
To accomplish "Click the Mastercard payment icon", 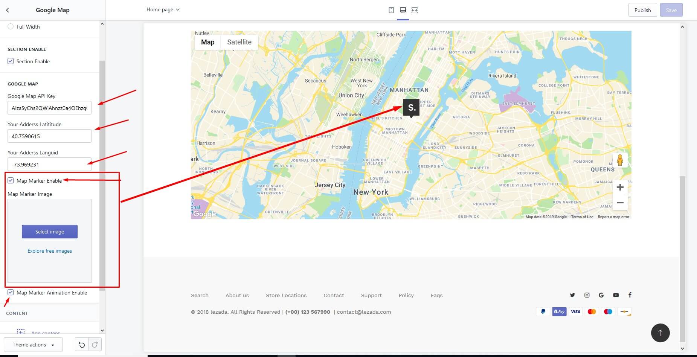I will click(592, 312).
